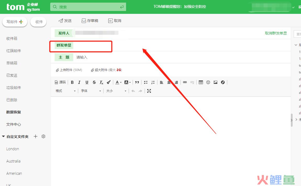The image size is (301, 186).
Task: Open the 垃圾邮件 spam folder
Action: (14, 88)
